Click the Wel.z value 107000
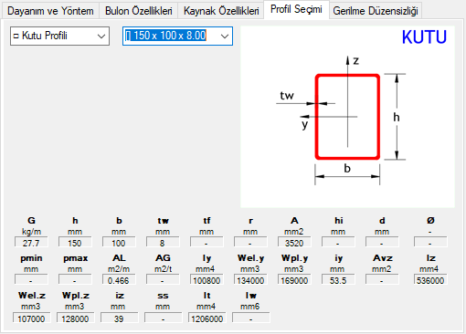 (x=32, y=318)
